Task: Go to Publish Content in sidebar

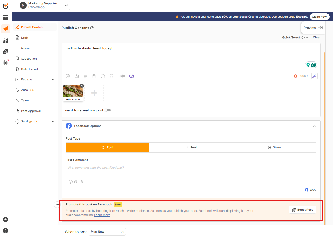Action: click(x=35, y=27)
